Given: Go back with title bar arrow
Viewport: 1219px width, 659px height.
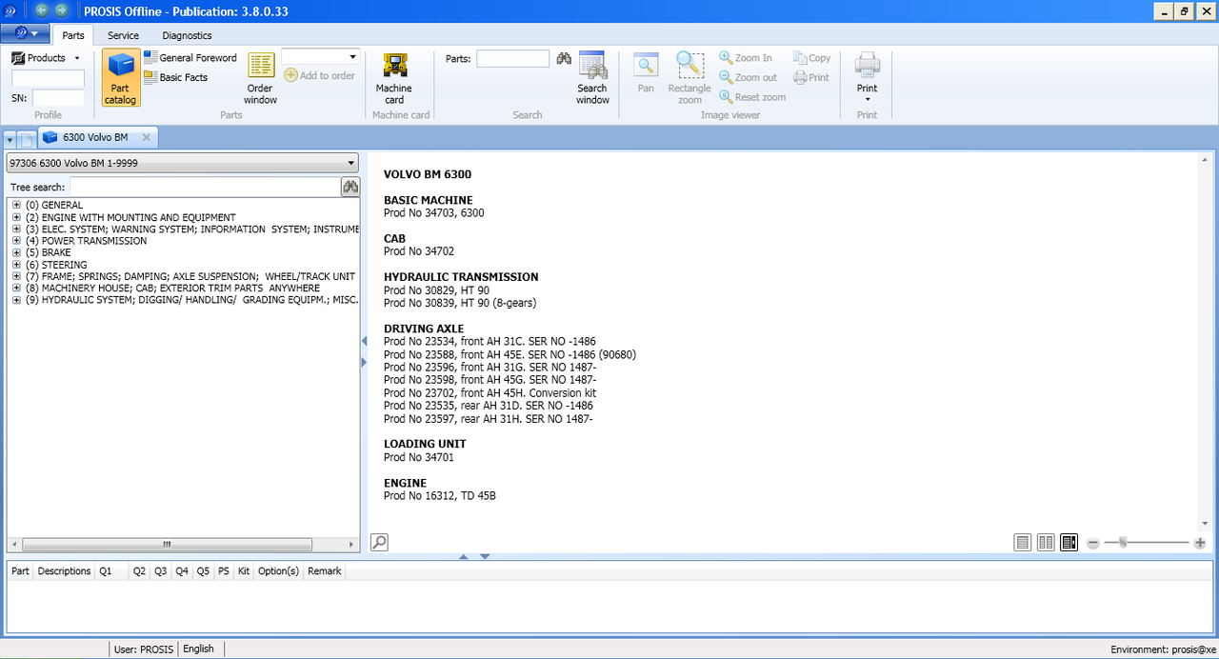Looking at the screenshot, I should [x=42, y=10].
